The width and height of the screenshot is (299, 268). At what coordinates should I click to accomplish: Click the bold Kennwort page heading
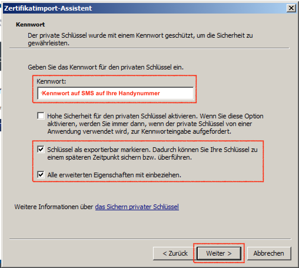(30, 25)
